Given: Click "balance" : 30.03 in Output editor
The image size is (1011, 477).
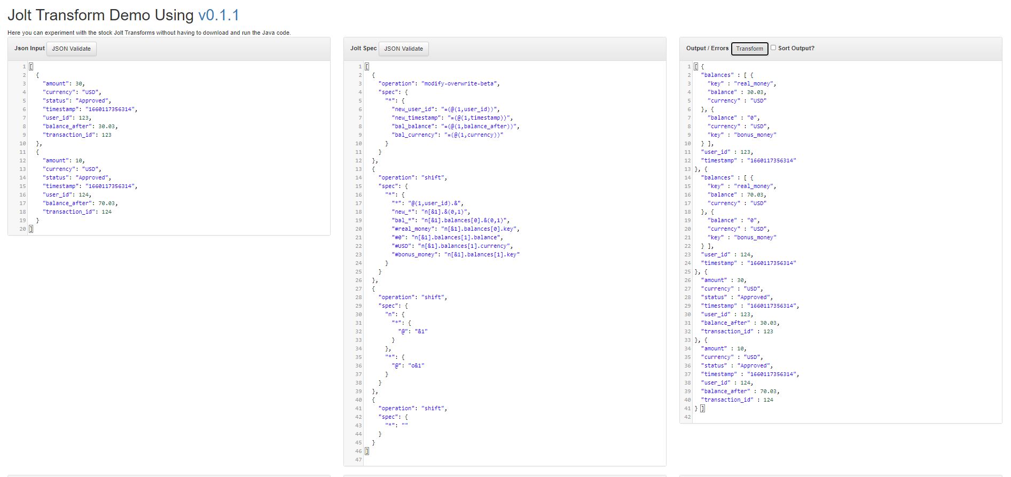Looking at the screenshot, I should (x=737, y=92).
